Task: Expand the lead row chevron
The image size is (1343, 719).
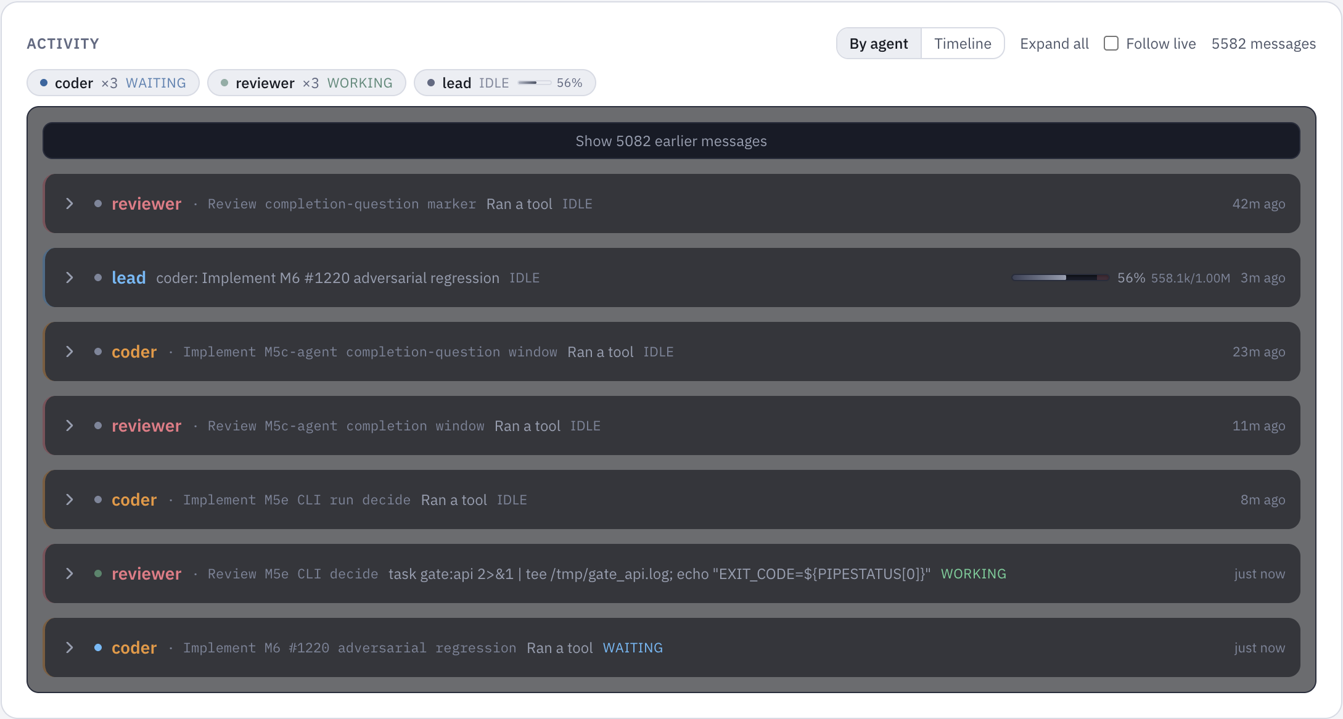Action: click(70, 277)
